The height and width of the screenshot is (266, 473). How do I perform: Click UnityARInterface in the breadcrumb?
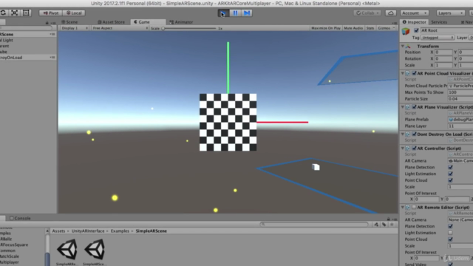tap(88, 231)
